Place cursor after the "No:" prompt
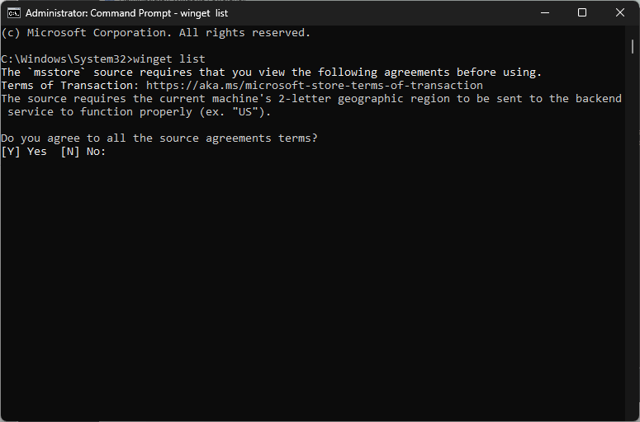Viewport: 640px width, 422px height. pos(110,152)
